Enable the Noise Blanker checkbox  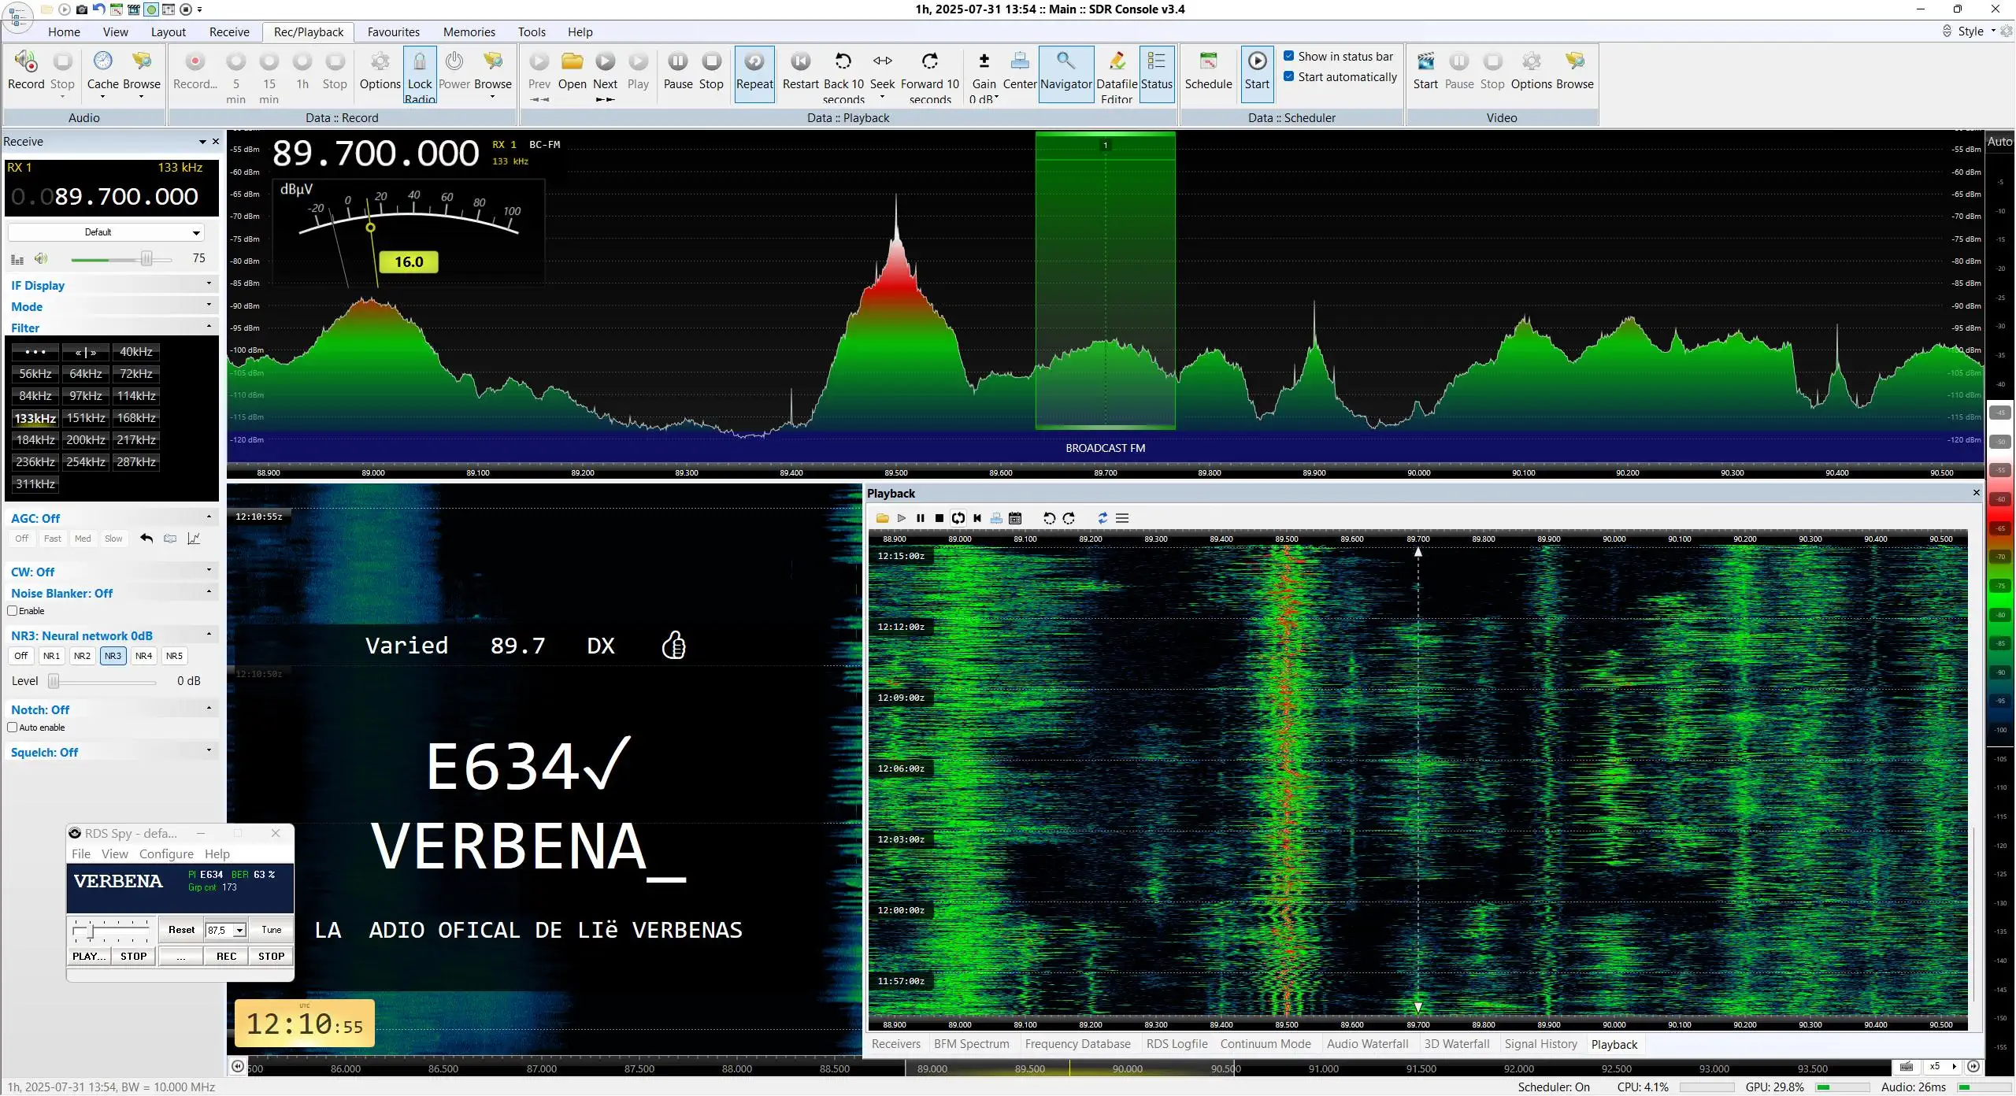(x=13, y=611)
